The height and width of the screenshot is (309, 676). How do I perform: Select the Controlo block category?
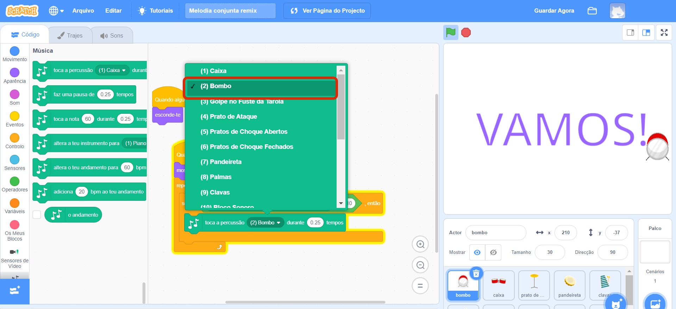15,141
